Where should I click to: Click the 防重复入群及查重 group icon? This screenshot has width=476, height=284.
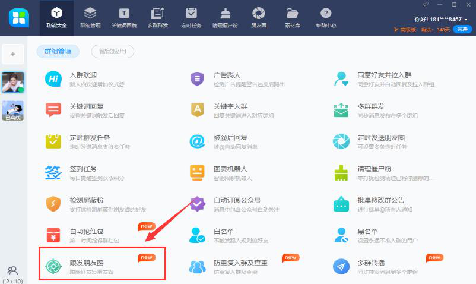(197, 267)
